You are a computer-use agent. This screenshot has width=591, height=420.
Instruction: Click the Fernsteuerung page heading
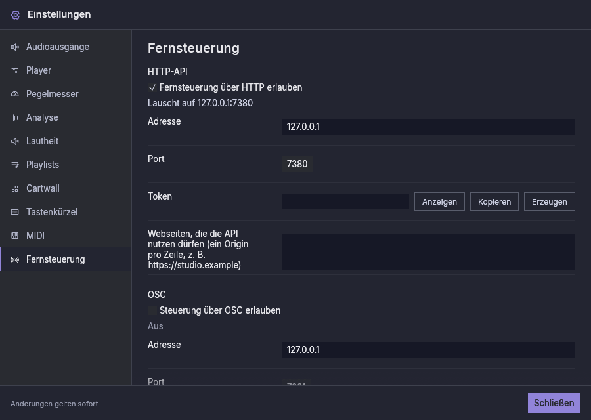(193, 48)
